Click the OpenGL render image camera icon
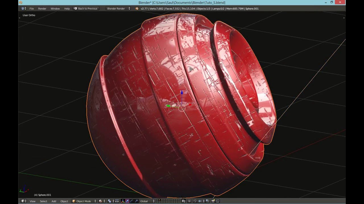 (213, 201)
